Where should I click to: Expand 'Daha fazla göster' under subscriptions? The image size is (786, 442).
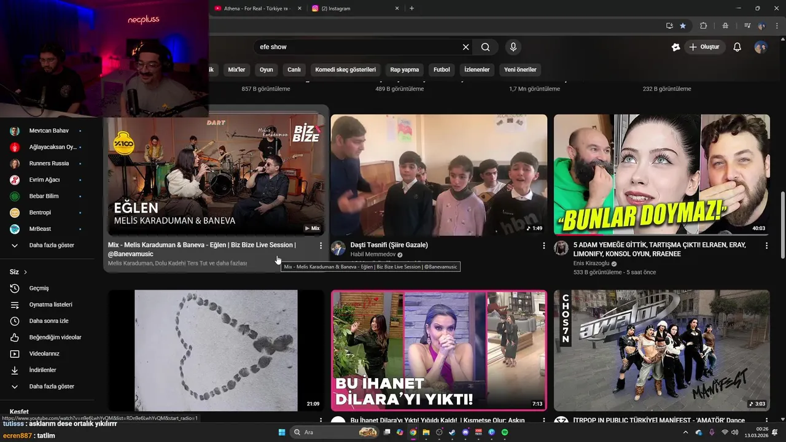click(52, 246)
